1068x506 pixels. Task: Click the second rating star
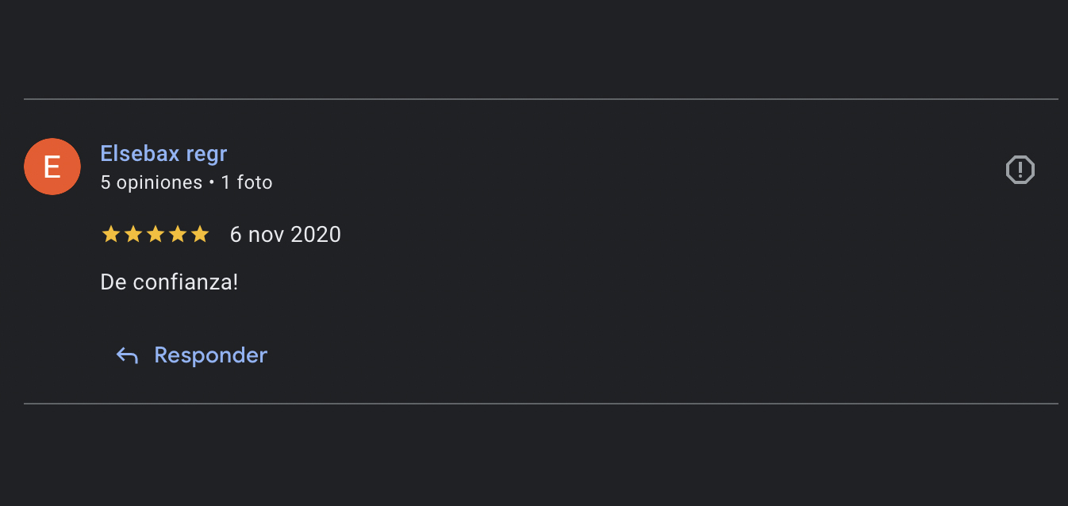[133, 234]
